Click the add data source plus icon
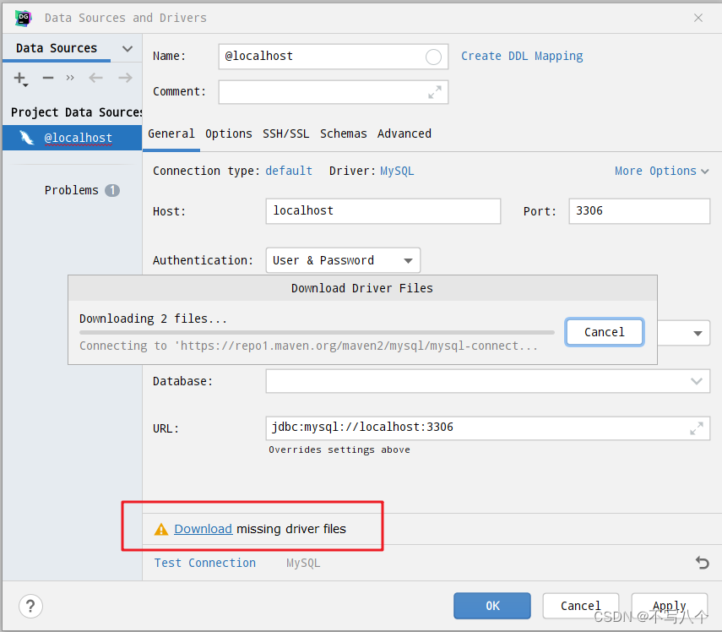This screenshot has height=632, width=722. click(x=20, y=79)
